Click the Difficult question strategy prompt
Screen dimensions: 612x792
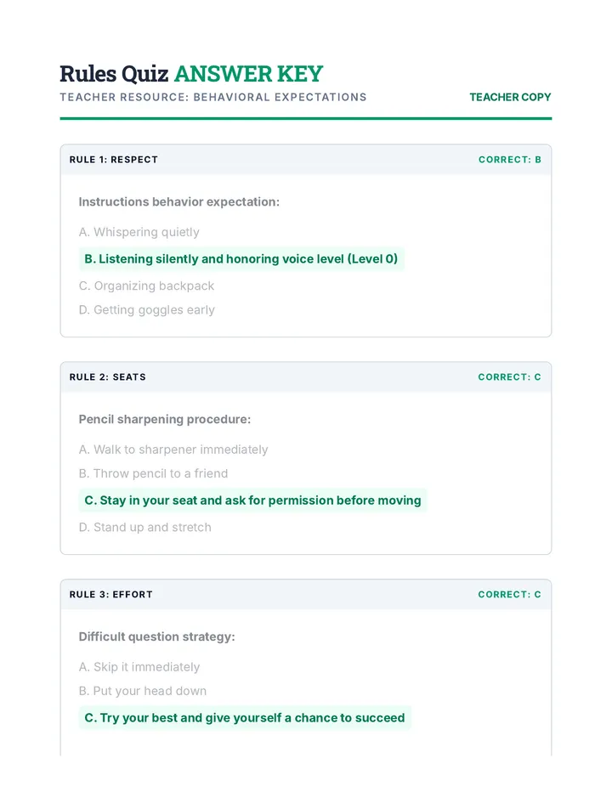point(156,637)
